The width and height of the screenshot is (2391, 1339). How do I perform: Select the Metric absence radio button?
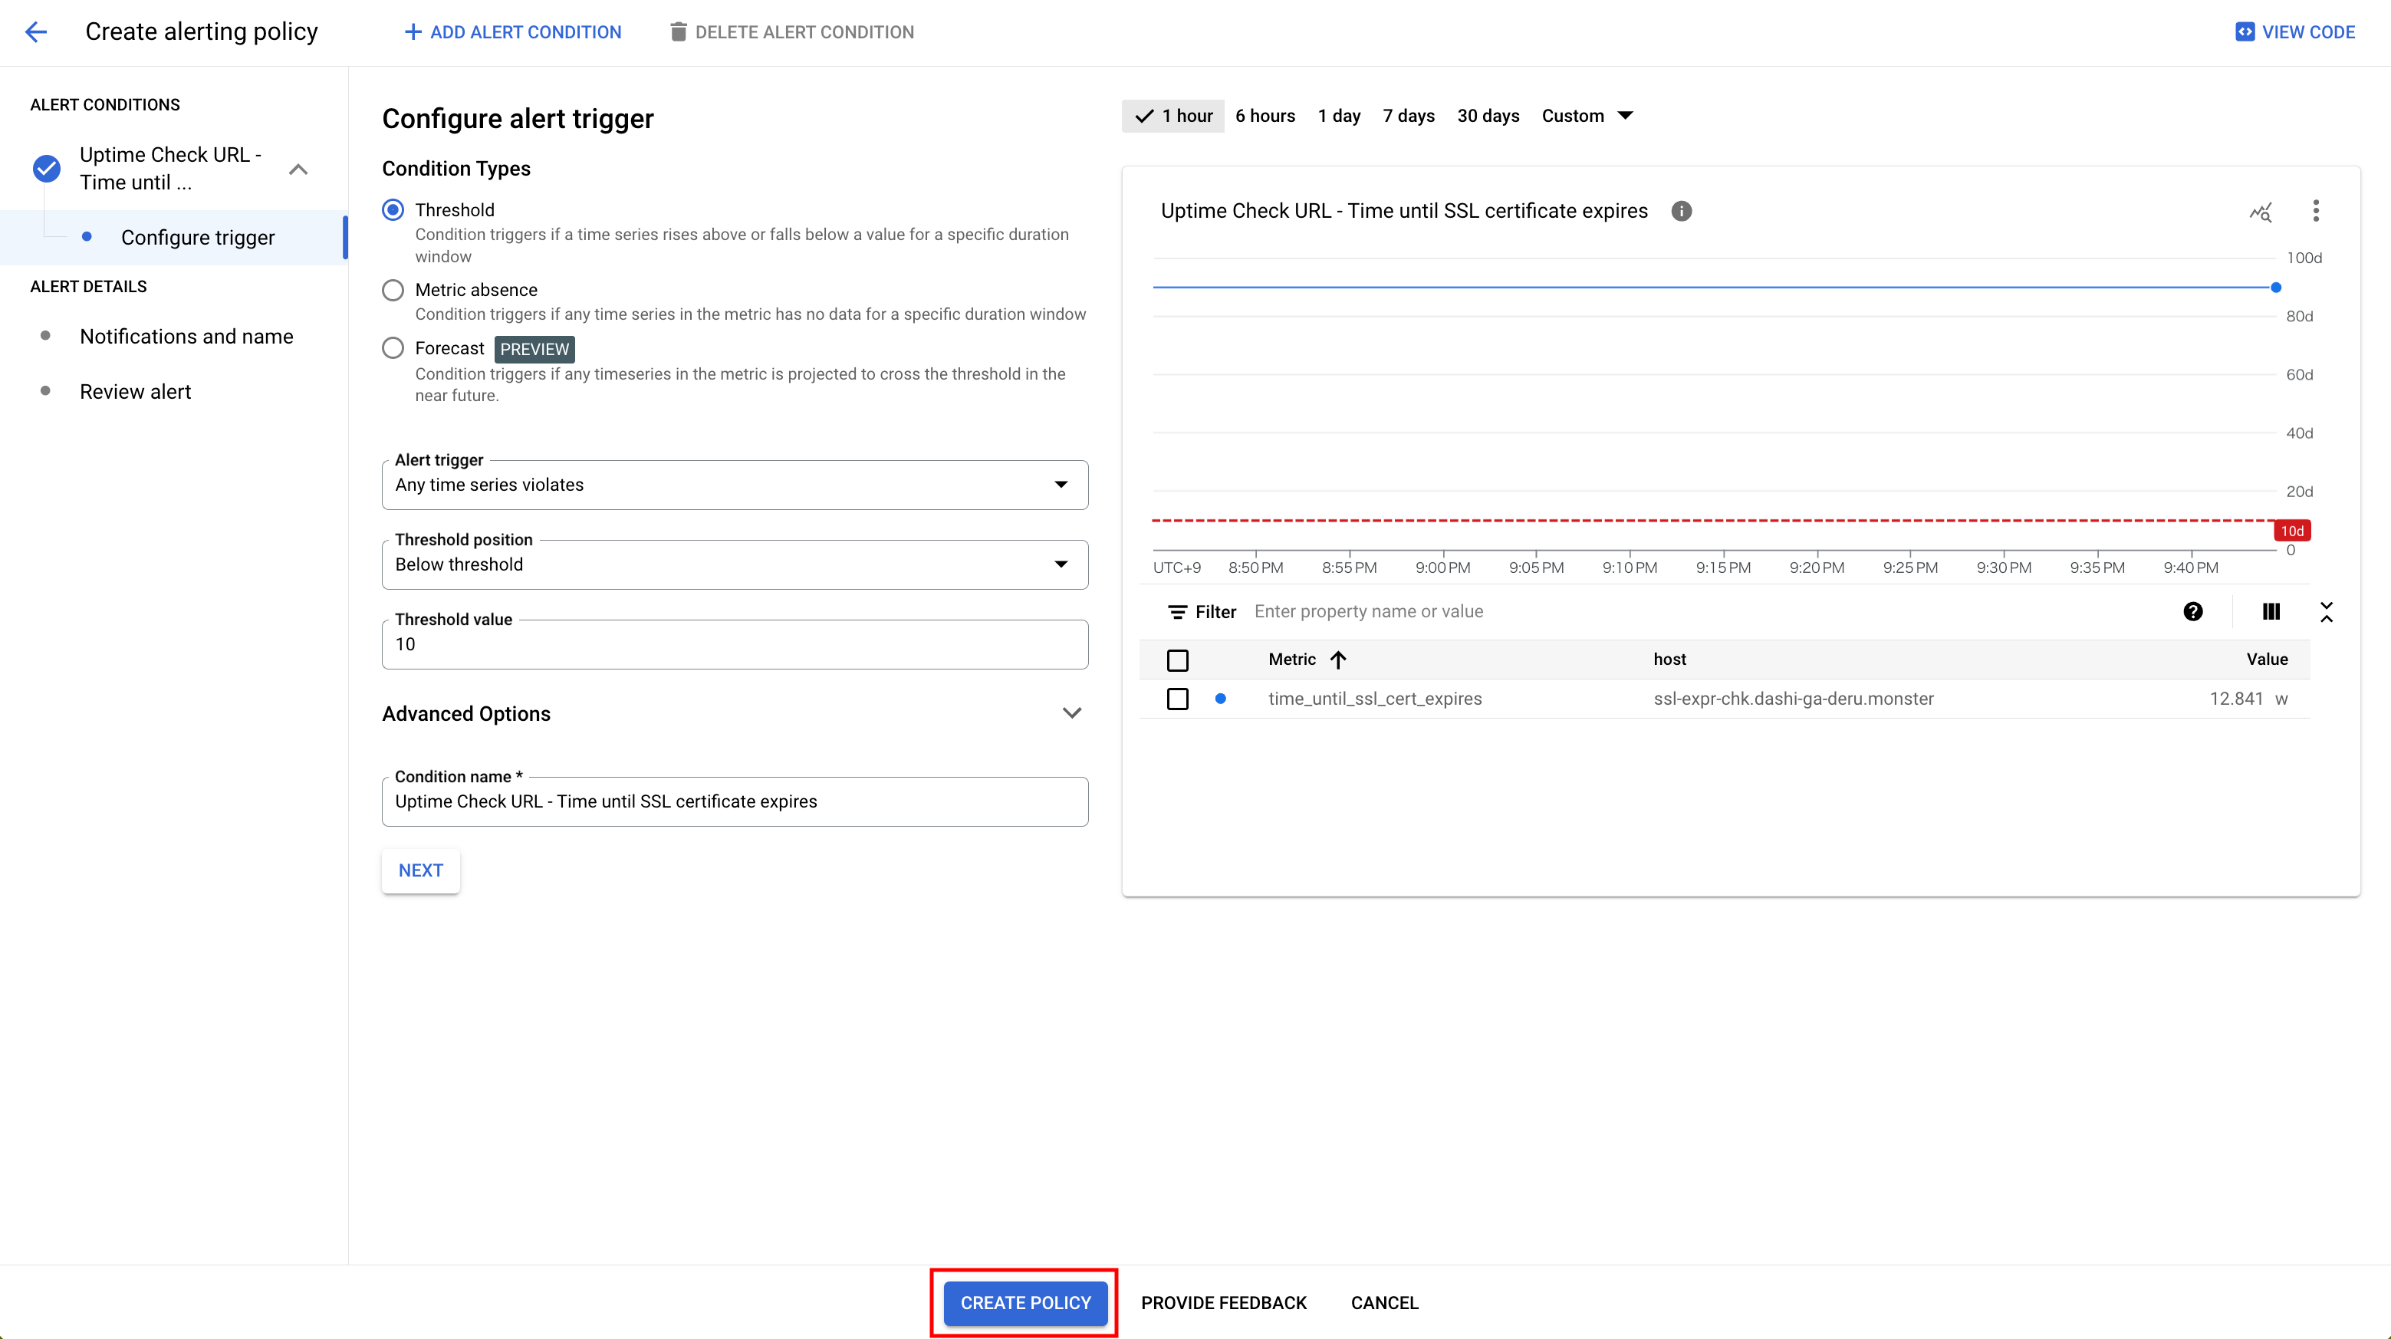pos(393,290)
